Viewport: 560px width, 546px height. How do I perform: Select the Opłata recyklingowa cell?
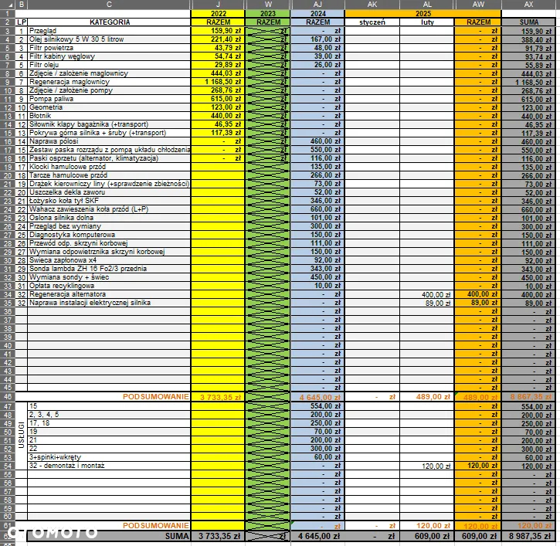tap(109, 286)
